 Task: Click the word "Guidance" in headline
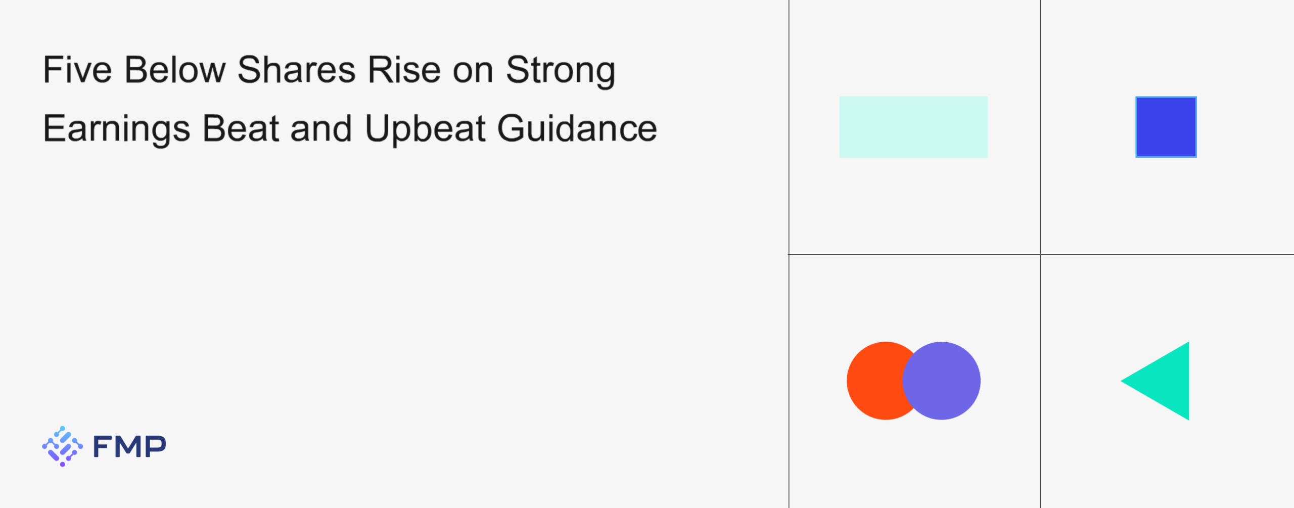(577, 128)
